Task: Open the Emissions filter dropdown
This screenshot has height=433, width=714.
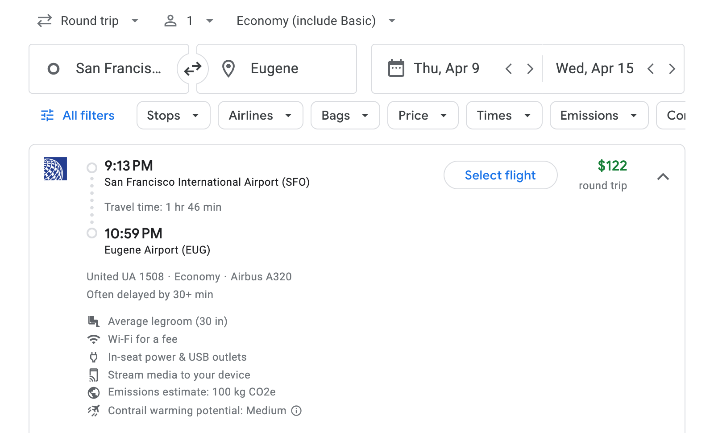Action: 598,115
